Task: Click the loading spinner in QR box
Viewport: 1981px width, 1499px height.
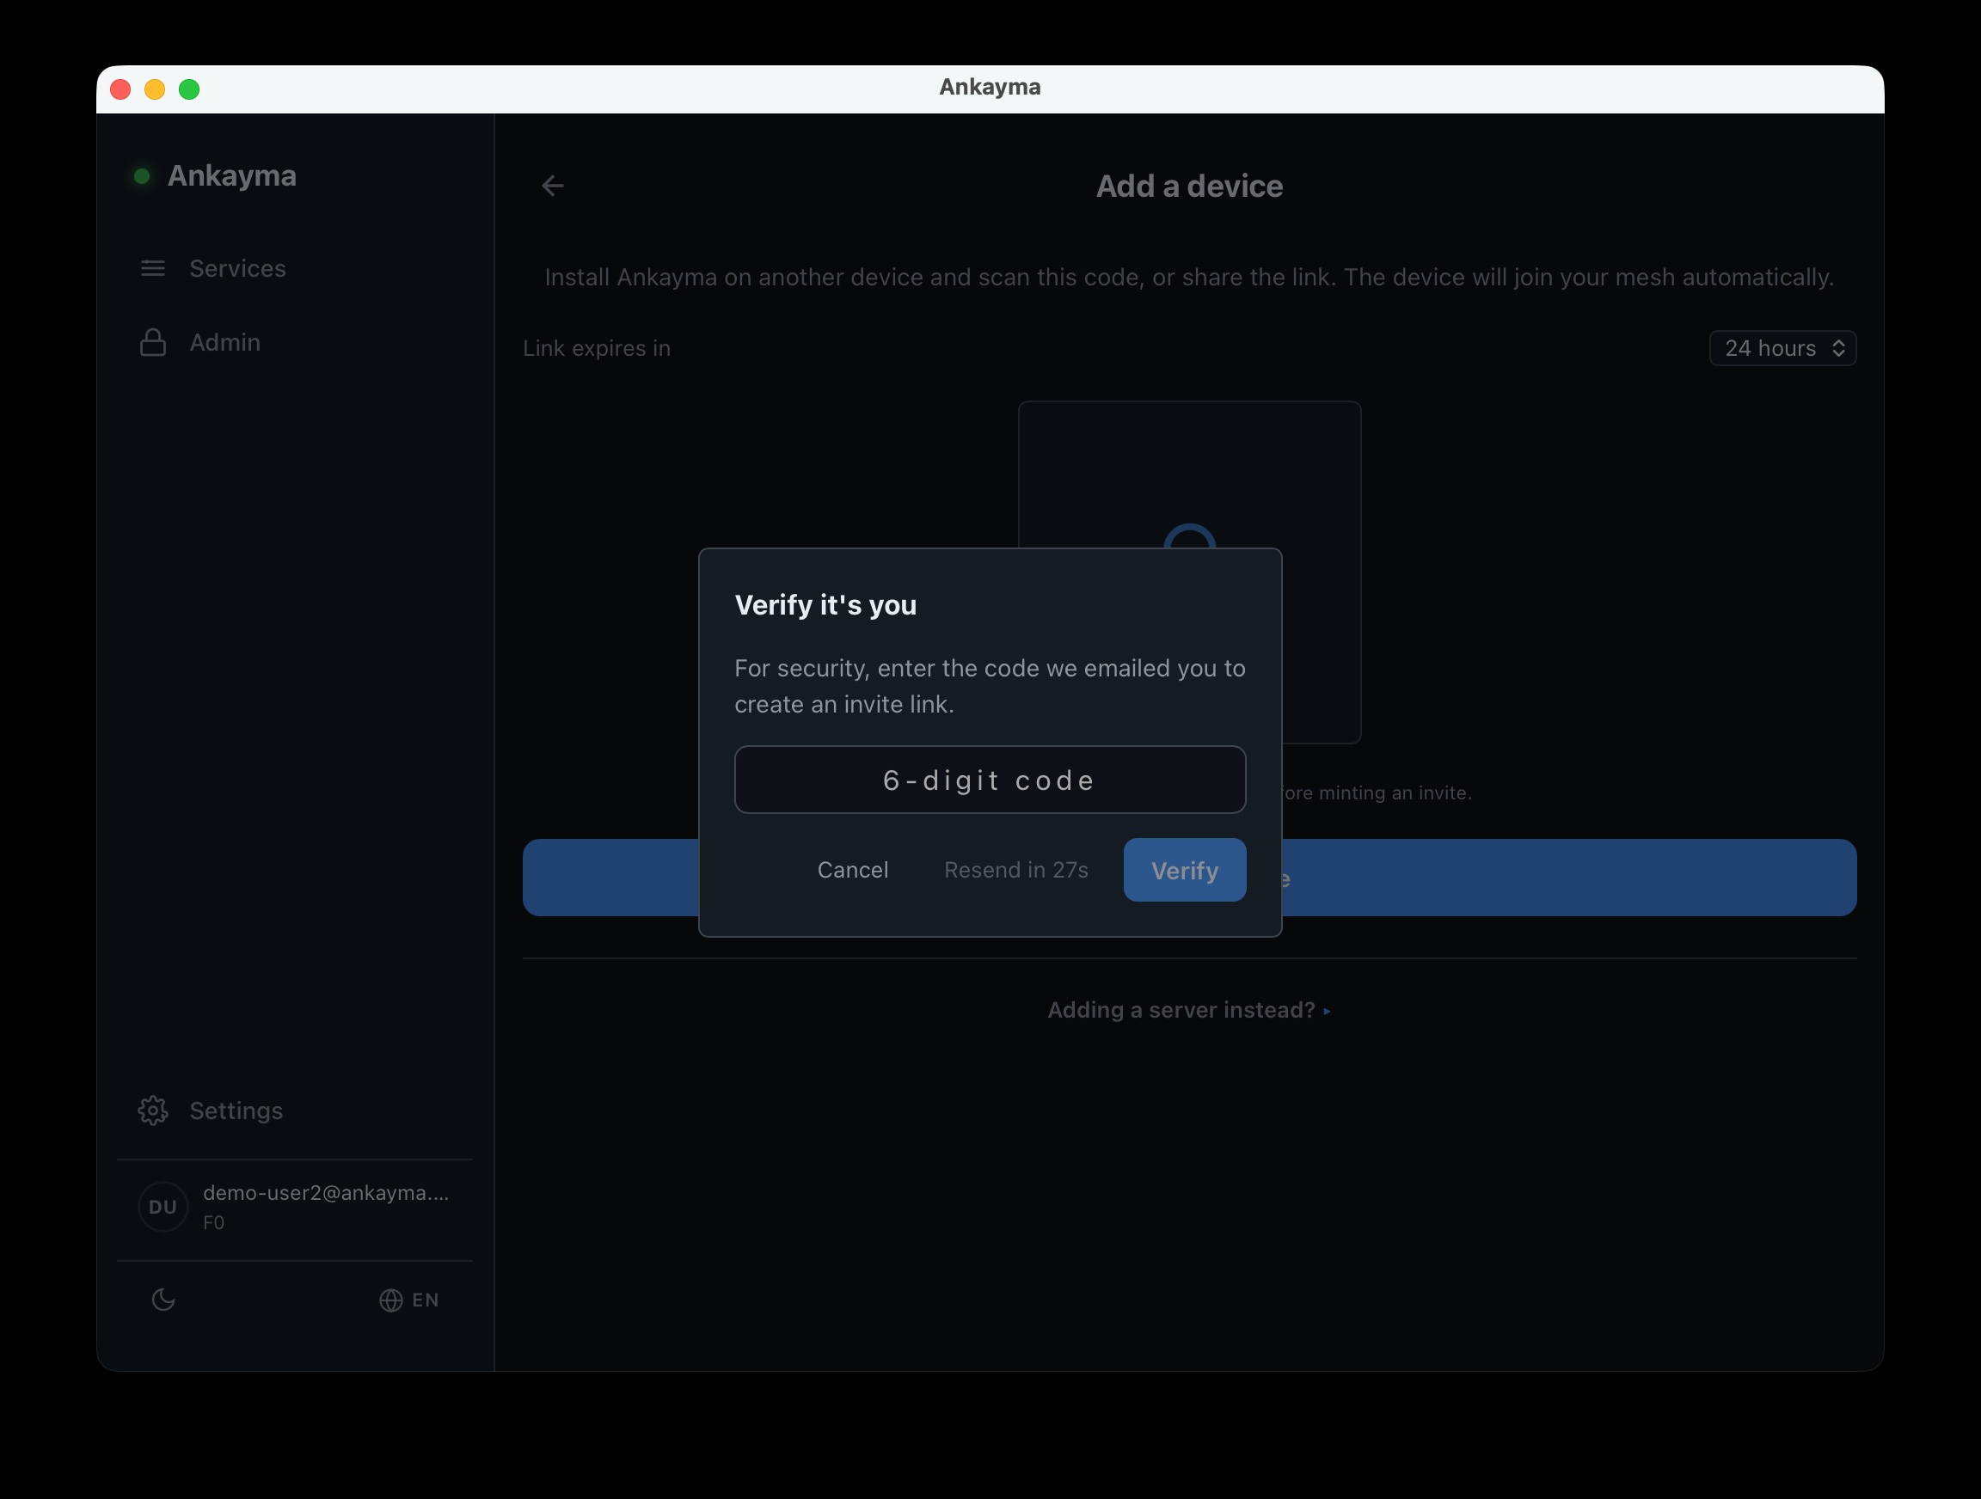Action: tap(1189, 537)
